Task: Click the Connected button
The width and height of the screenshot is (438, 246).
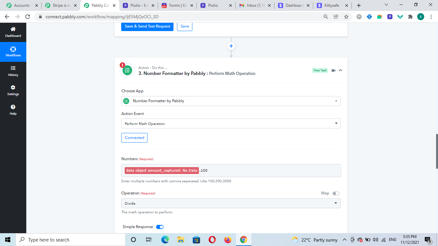Action: pyautogui.click(x=134, y=138)
